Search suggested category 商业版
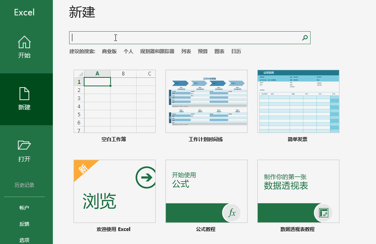 pyautogui.click(x=109, y=51)
